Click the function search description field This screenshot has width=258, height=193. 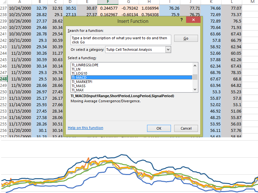tap(121, 40)
